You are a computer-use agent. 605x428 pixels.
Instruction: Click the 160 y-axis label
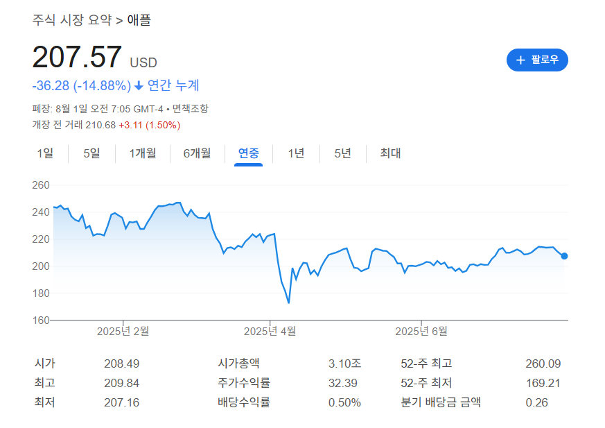click(41, 320)
